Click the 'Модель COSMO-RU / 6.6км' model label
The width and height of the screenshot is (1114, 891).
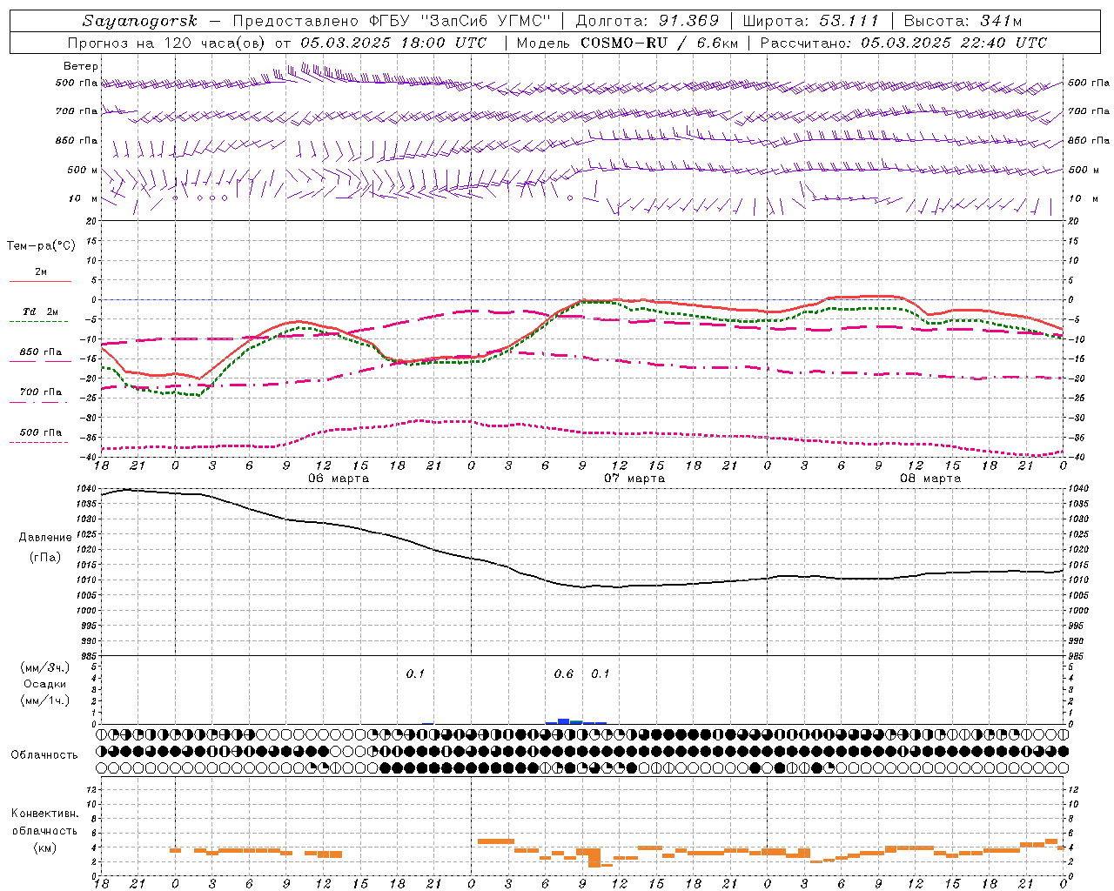[x=627, y=43]
